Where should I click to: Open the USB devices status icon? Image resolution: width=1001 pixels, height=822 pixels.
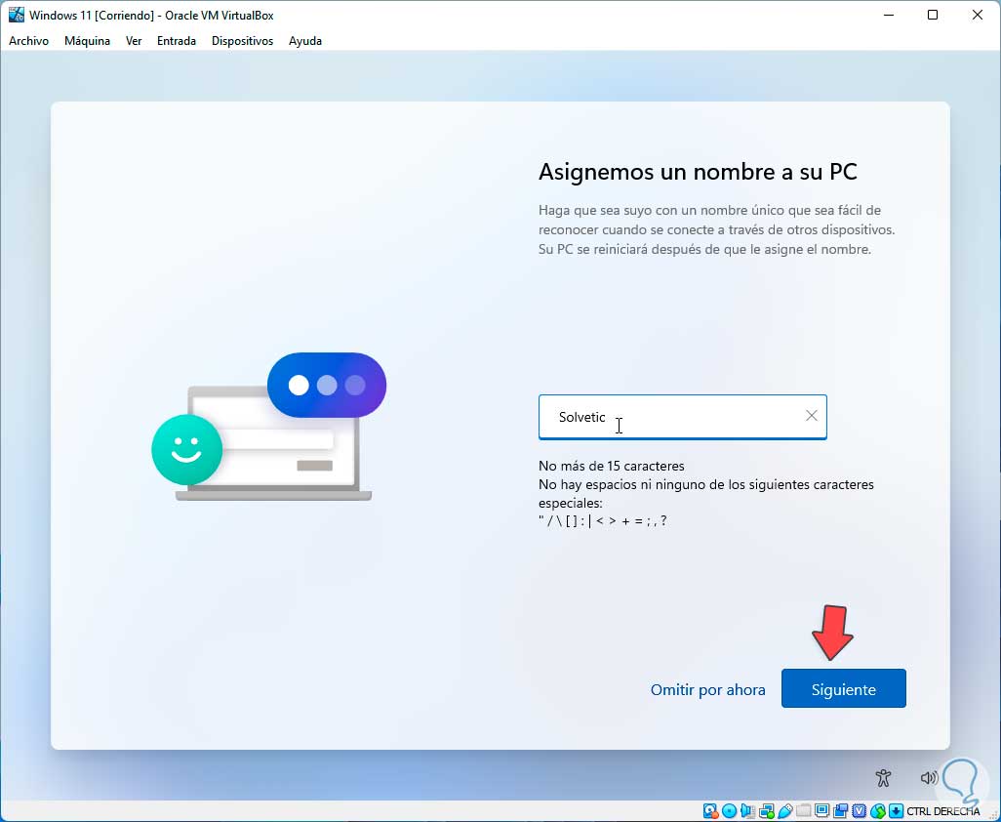[x=785, y=811]
